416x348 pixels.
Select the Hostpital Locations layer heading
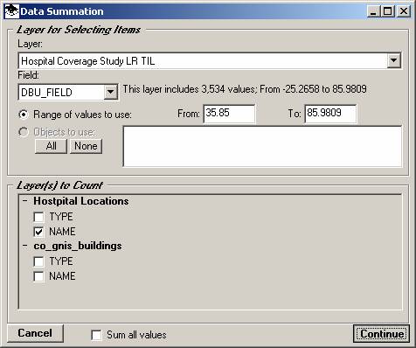(81, 201)
